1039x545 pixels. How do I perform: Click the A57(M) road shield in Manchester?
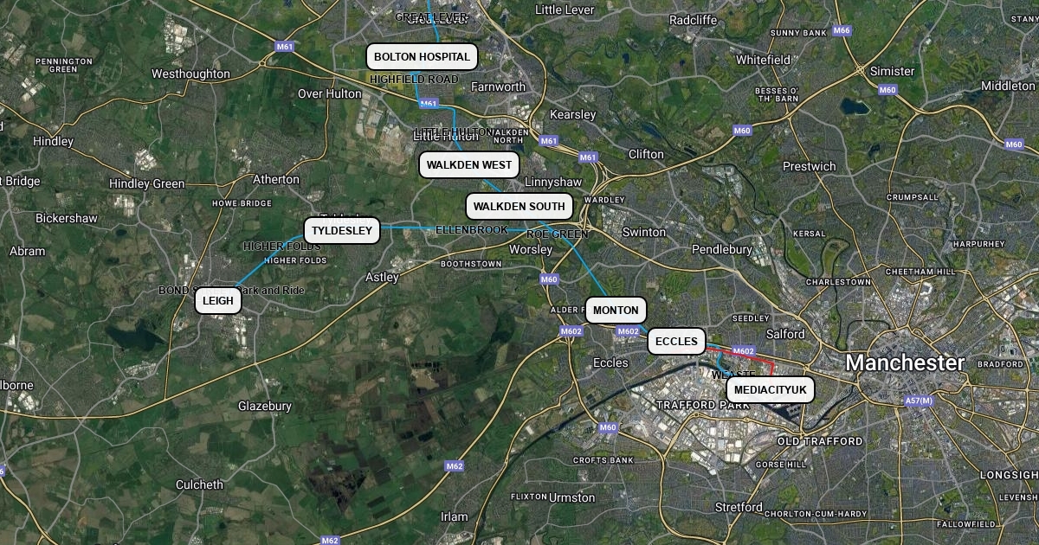[919, 401]
